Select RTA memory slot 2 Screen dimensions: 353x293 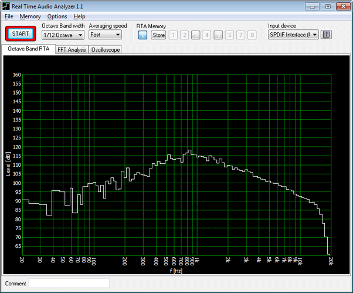[184, 35]
